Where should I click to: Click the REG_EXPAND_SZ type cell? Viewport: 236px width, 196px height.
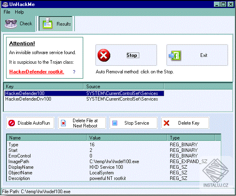tap(189, 162)
